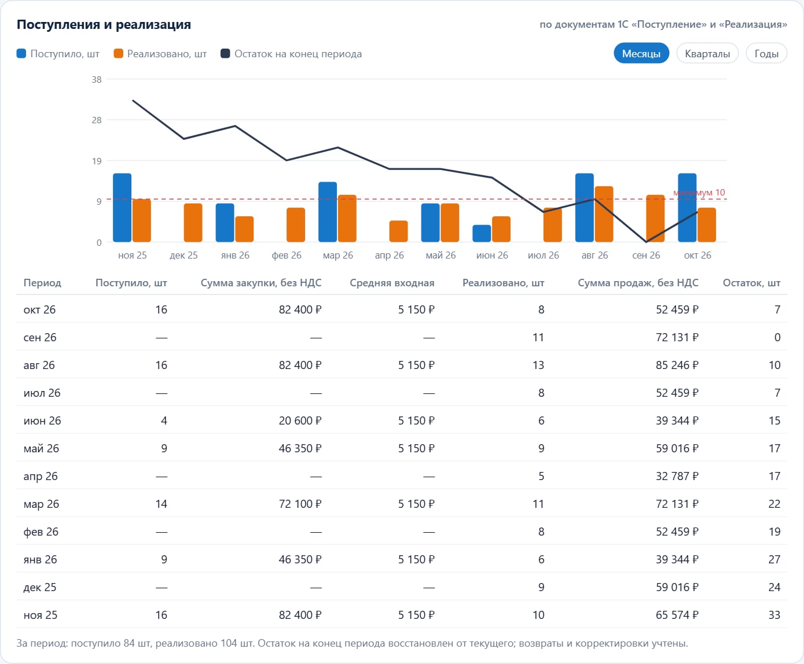Click the '72 100 ₽' purchase sum cell
The height and width of the screenshot is (664, 804).
pos(300,504)
